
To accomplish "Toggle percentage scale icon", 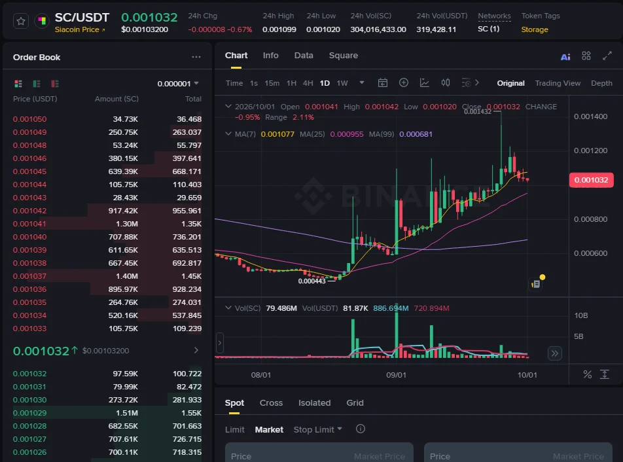I will [587, 374].
